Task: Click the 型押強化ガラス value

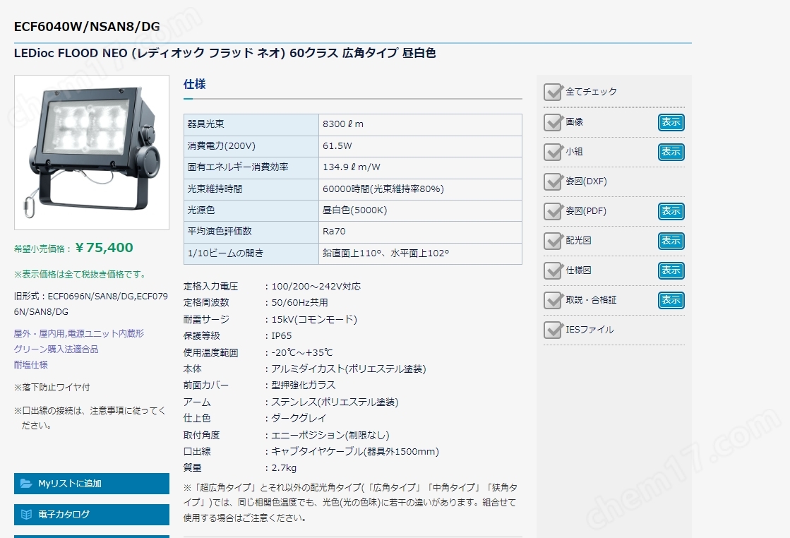Action: [x=304, y=385]
